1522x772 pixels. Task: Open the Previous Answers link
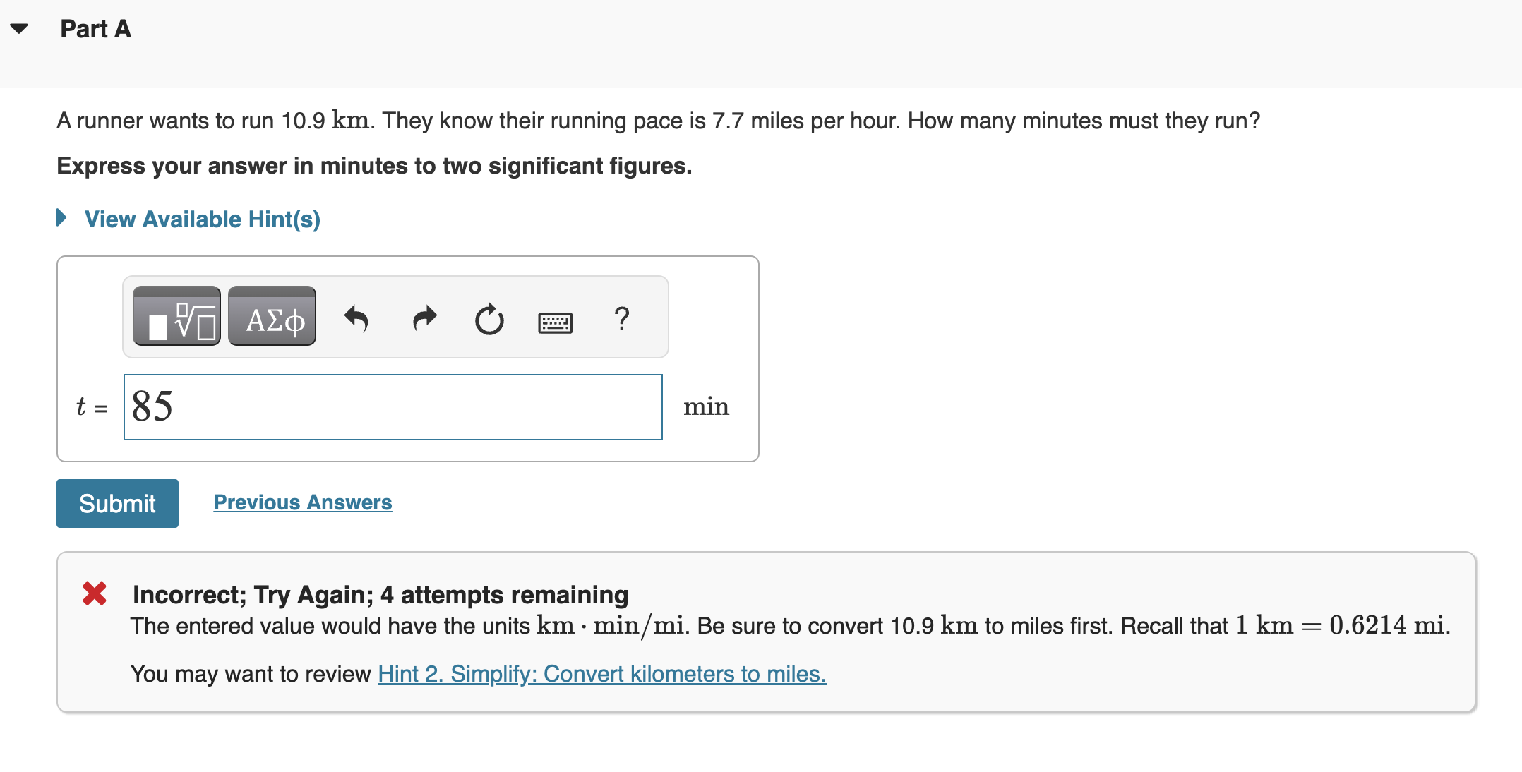(x=302, y=502)
